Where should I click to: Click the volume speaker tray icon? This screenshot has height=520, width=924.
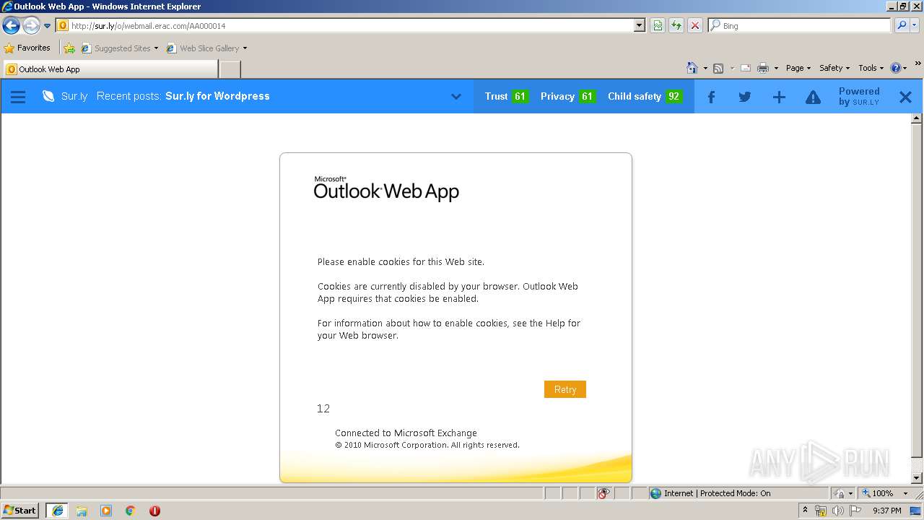[x=837, y=511]
